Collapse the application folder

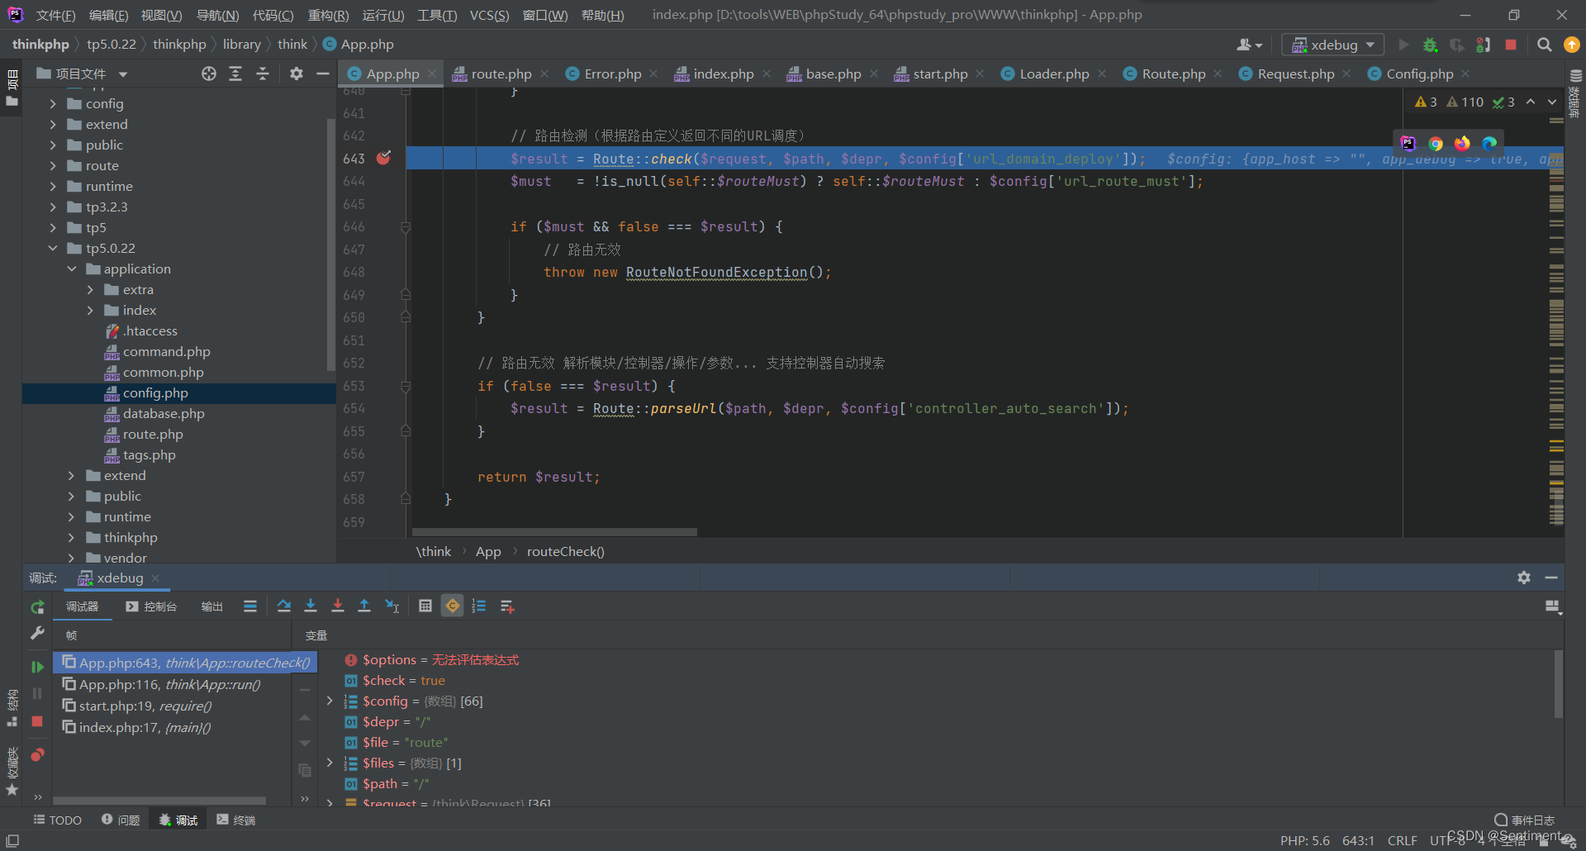[x=72, y=269]
